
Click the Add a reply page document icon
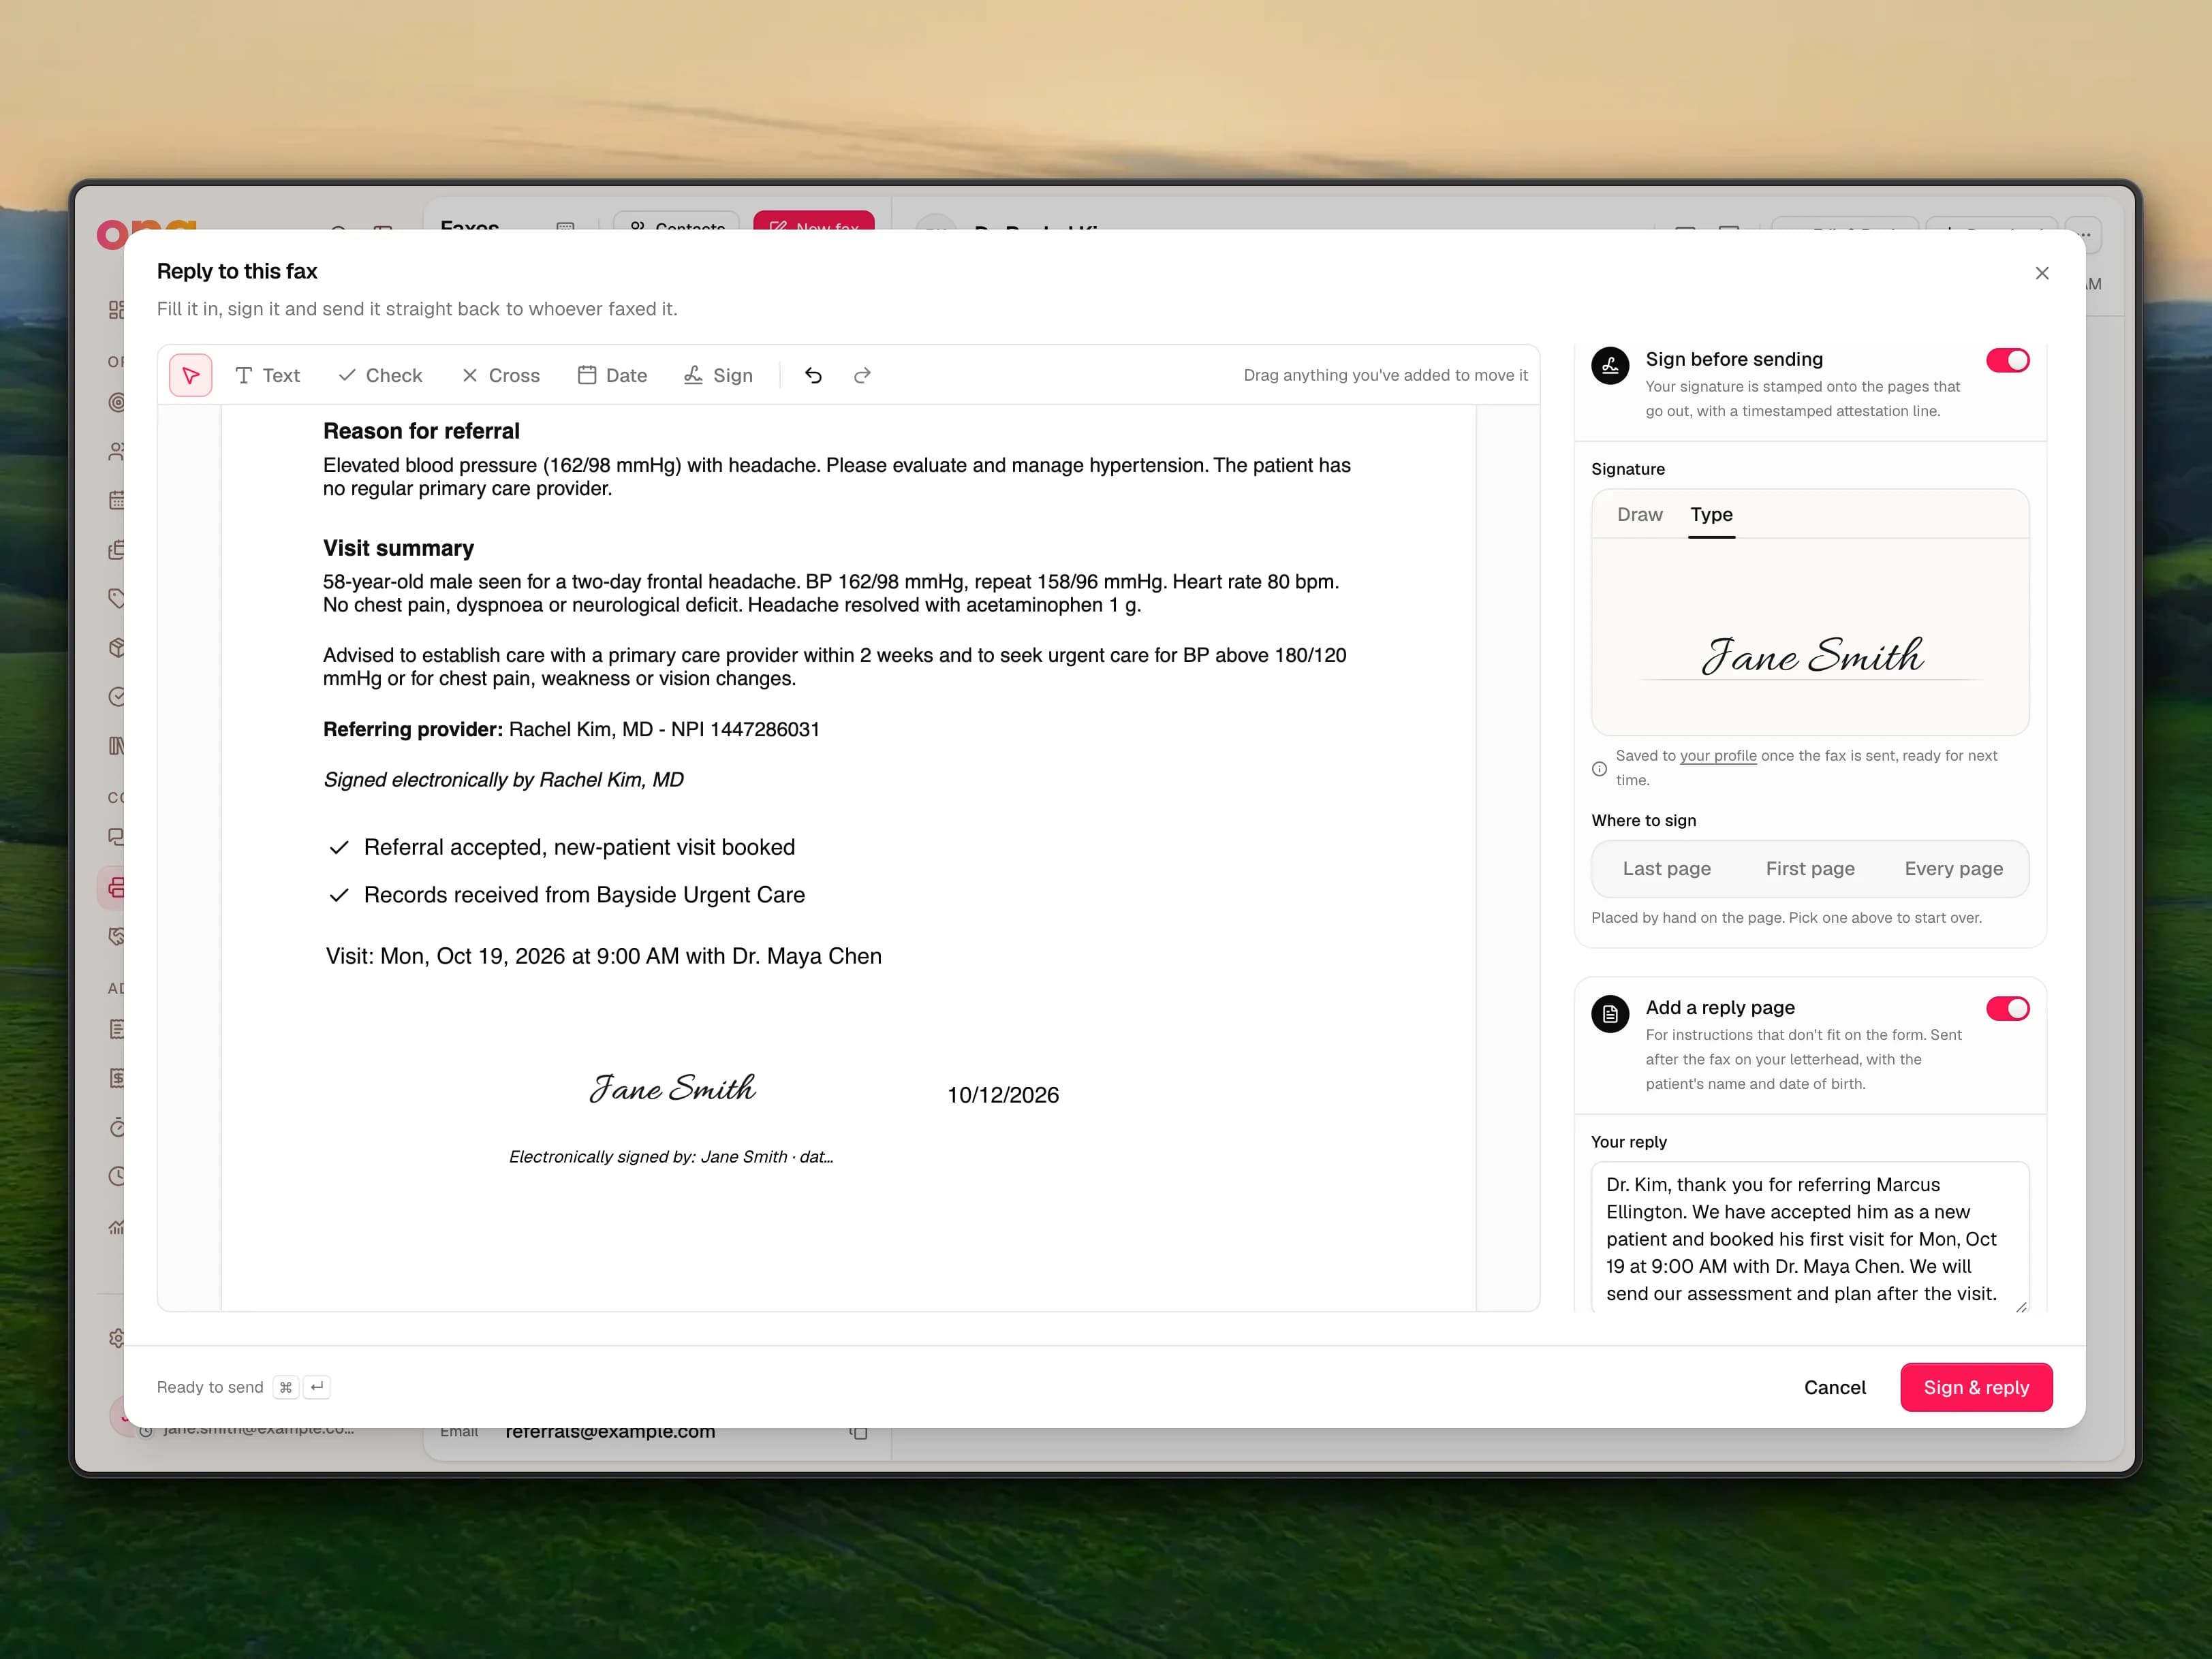coord(1610,1014)
